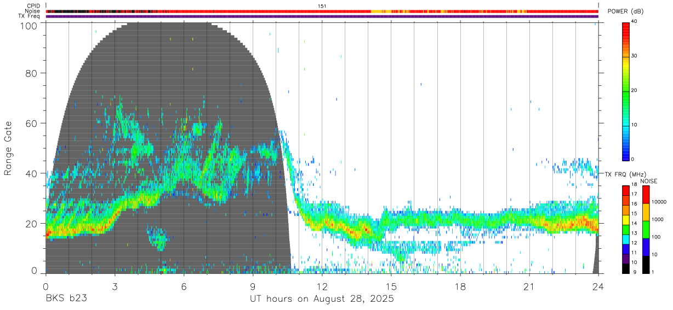
Task: Click the 'BKS b23' label
Action: [x=66, y=299]
